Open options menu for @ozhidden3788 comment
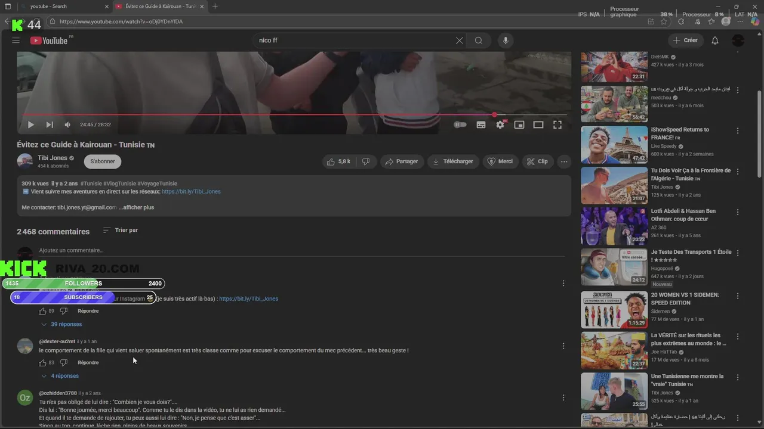The image size is (764, 429). pos(563,397)
